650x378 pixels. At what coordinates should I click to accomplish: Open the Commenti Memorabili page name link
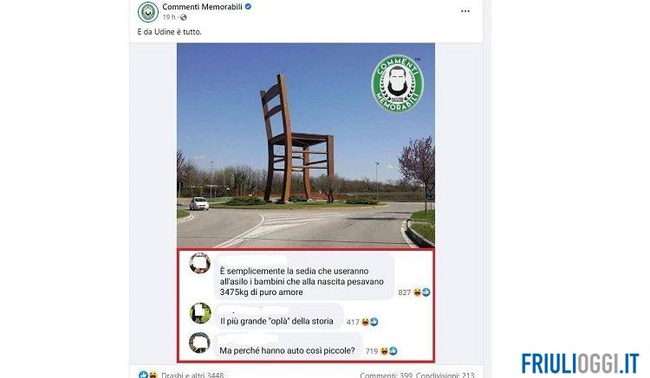pyautogui.click(x=202, y=7)
